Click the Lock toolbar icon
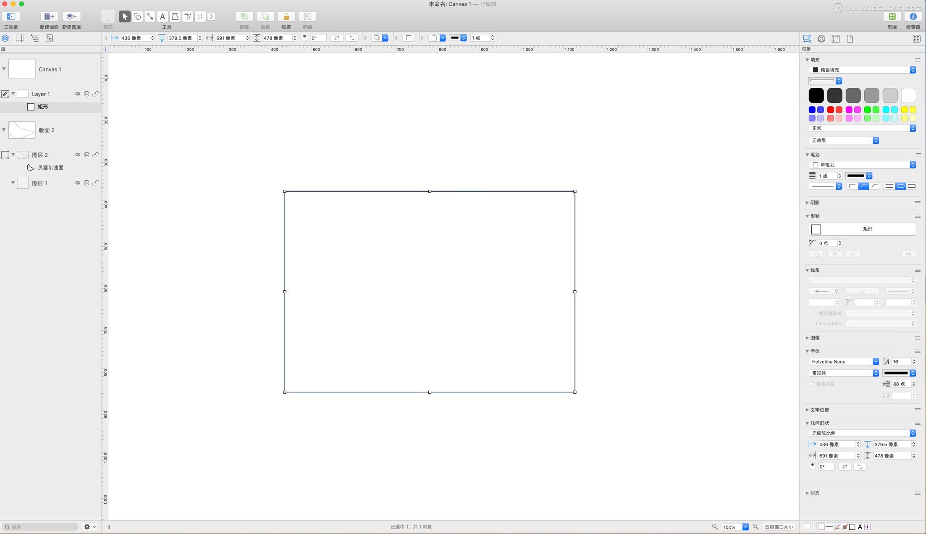The width and height of the screenshot is (926, 534). [x=286, y=16]
